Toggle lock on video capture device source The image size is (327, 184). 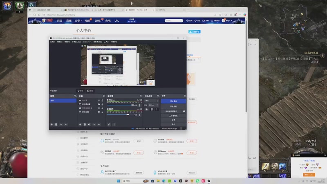point(103,108)
